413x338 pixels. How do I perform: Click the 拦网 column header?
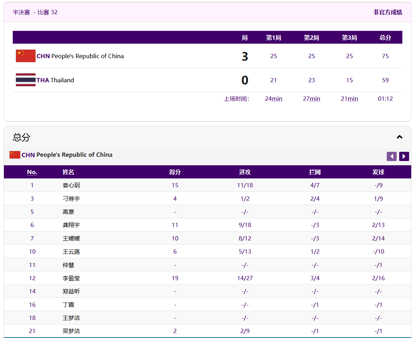pos(315,172)
